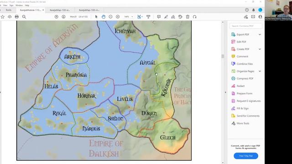The width and height of the screenshot is (292, 164).
Task: Click the scrollbar up arrow
Action: [223, 22]
